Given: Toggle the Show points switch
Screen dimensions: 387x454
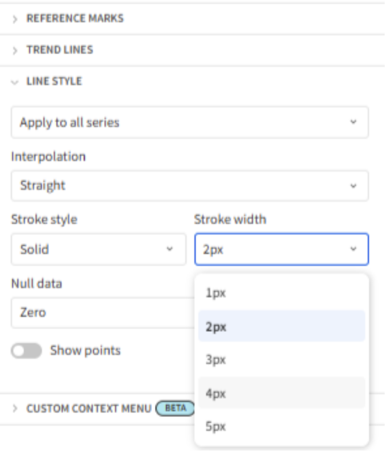Looking at the screenshot, I should coord(27,352).
